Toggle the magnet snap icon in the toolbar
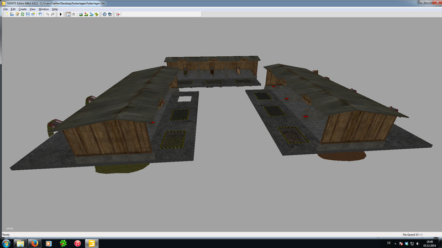Screen dimensions: 442x248 click(x=73, y=14)
